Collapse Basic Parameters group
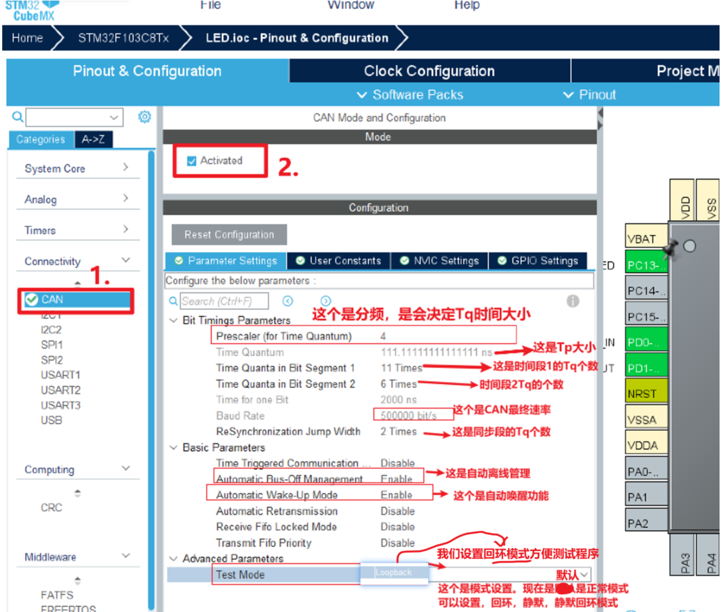724x612 pixels. coord(173,448)
